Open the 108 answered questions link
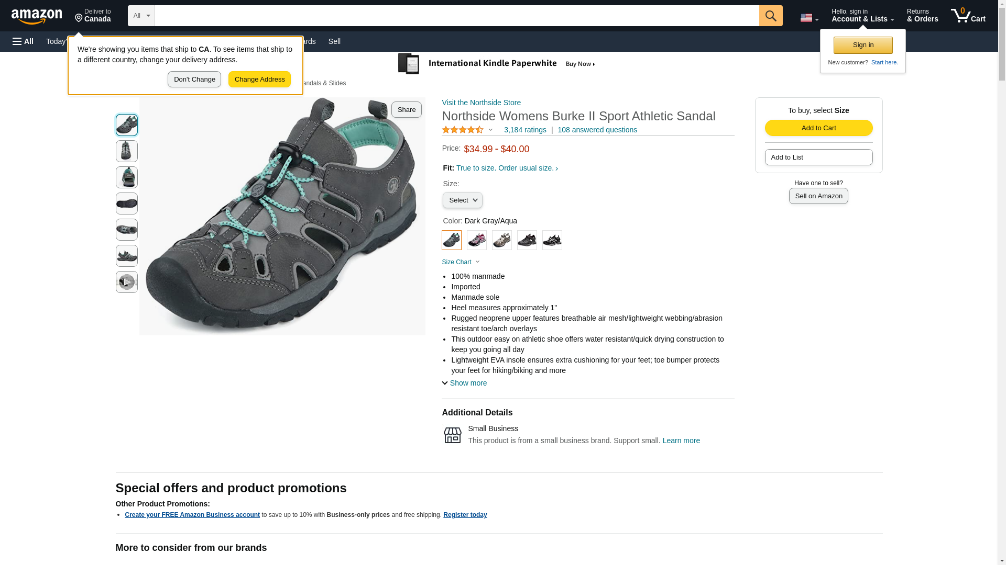Screen dimensions: 1006x565 [x=597, y=130]
